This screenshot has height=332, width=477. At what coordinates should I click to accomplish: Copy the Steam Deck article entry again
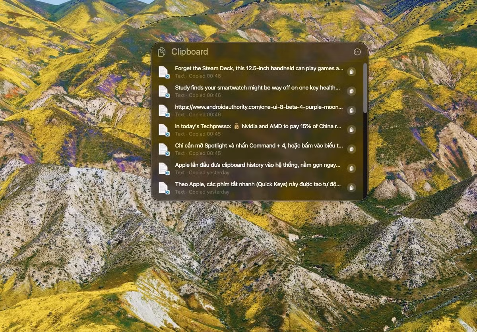pyautogui.click(x=351, y=71)
